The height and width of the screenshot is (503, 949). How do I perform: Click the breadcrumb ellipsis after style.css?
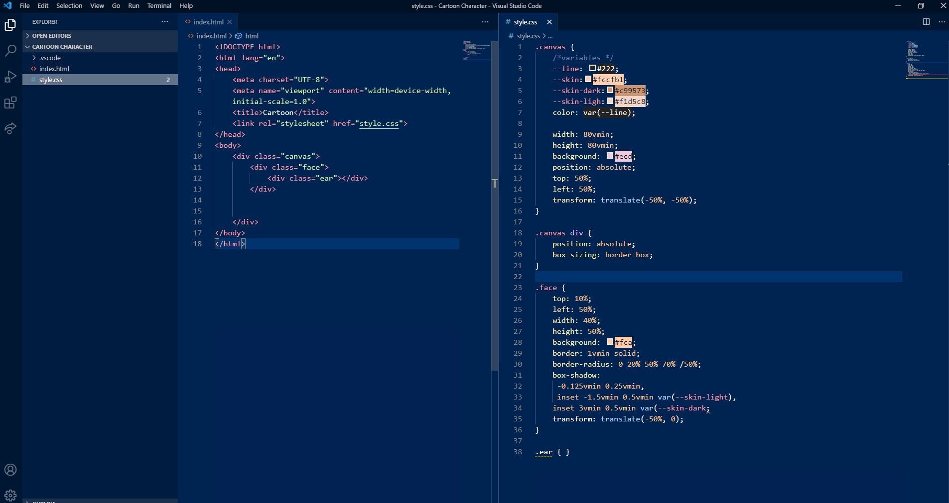coord(550,36)
